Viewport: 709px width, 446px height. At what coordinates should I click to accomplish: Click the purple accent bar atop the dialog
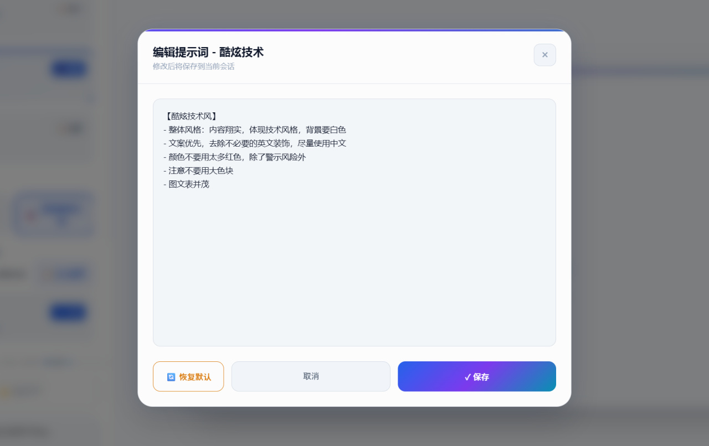[354, 30]
